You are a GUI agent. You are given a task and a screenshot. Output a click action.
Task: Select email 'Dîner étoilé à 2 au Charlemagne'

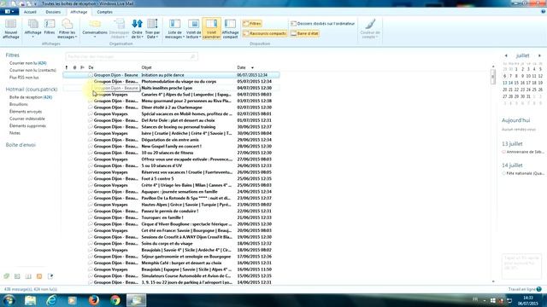[171, 107]
